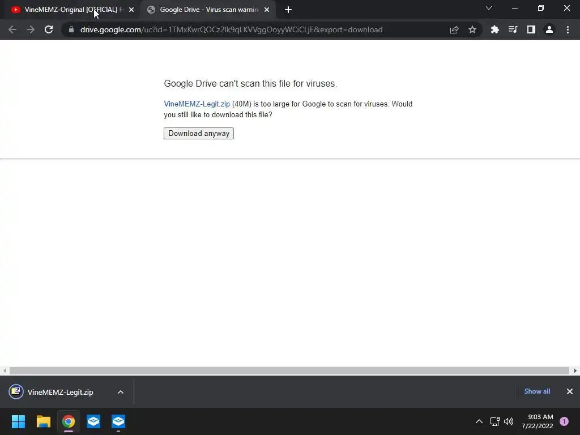Image resolution: width=580 pixels, height=435 pixels.
Task: Show hidden system tray icons
Action: pos(479,421)
